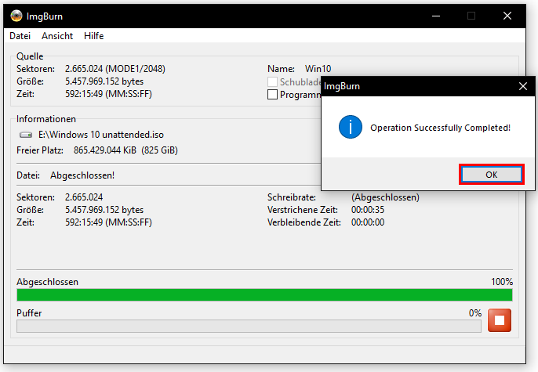Click the name value 'Win10'
The width and height of the screenshot is (538, 372).
318,69
